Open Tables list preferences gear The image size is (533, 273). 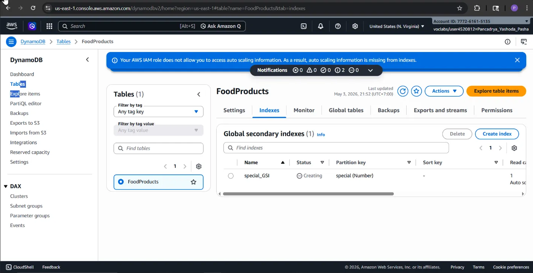tap(199, 166)
